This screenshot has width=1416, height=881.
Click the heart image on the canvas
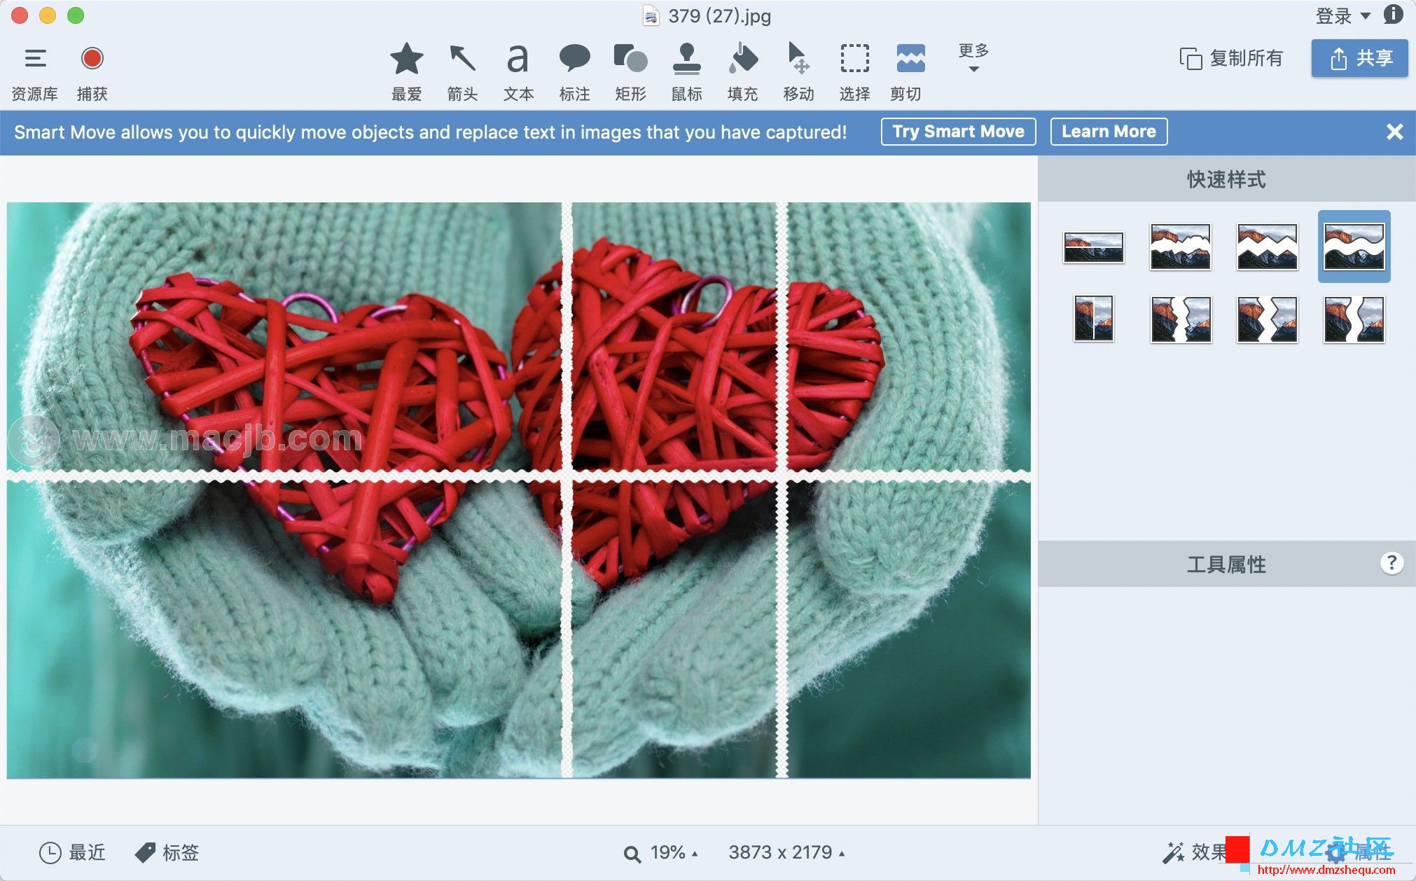[518, 490]
